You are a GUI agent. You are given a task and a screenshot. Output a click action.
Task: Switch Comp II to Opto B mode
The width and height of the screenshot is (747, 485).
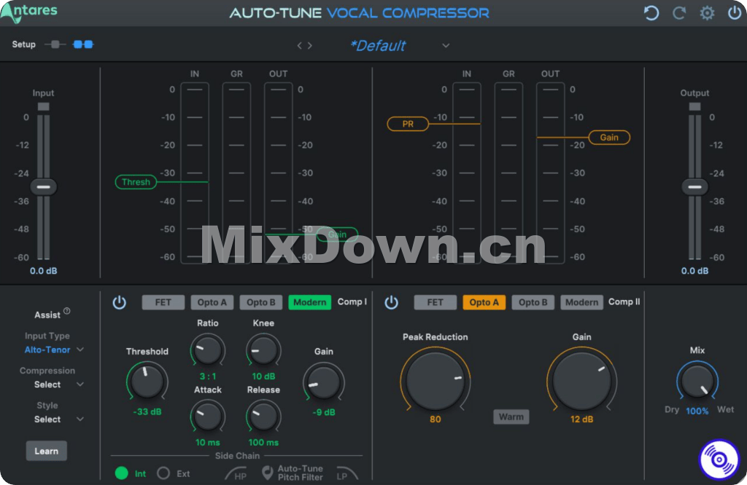pyautogui.click(x=533, y=302)
